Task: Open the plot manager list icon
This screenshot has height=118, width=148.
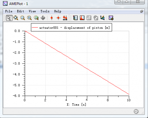Action: pyautogui.click(x=75, y=18)
